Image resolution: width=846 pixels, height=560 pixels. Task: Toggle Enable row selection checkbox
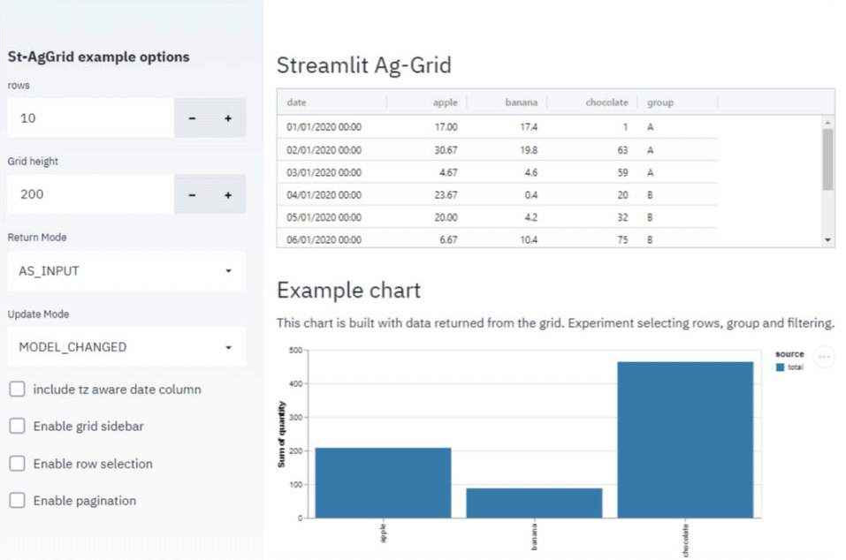click(17, 464)
